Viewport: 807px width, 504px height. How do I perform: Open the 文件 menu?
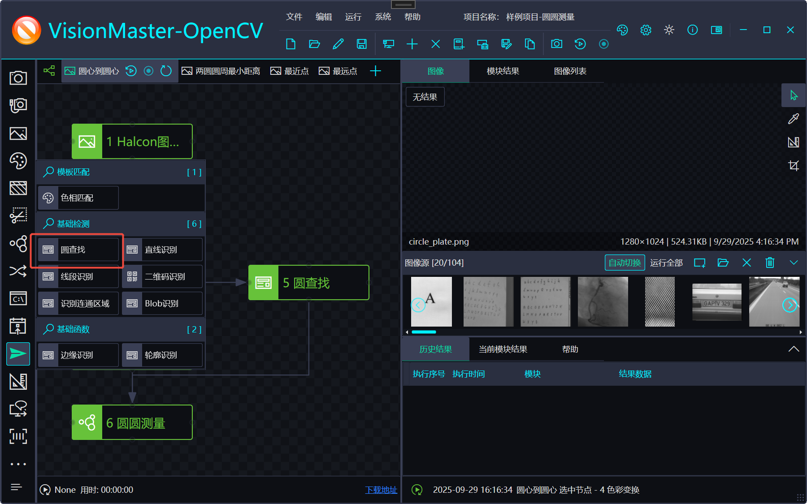pyautogui.click(x=294, y=17)
